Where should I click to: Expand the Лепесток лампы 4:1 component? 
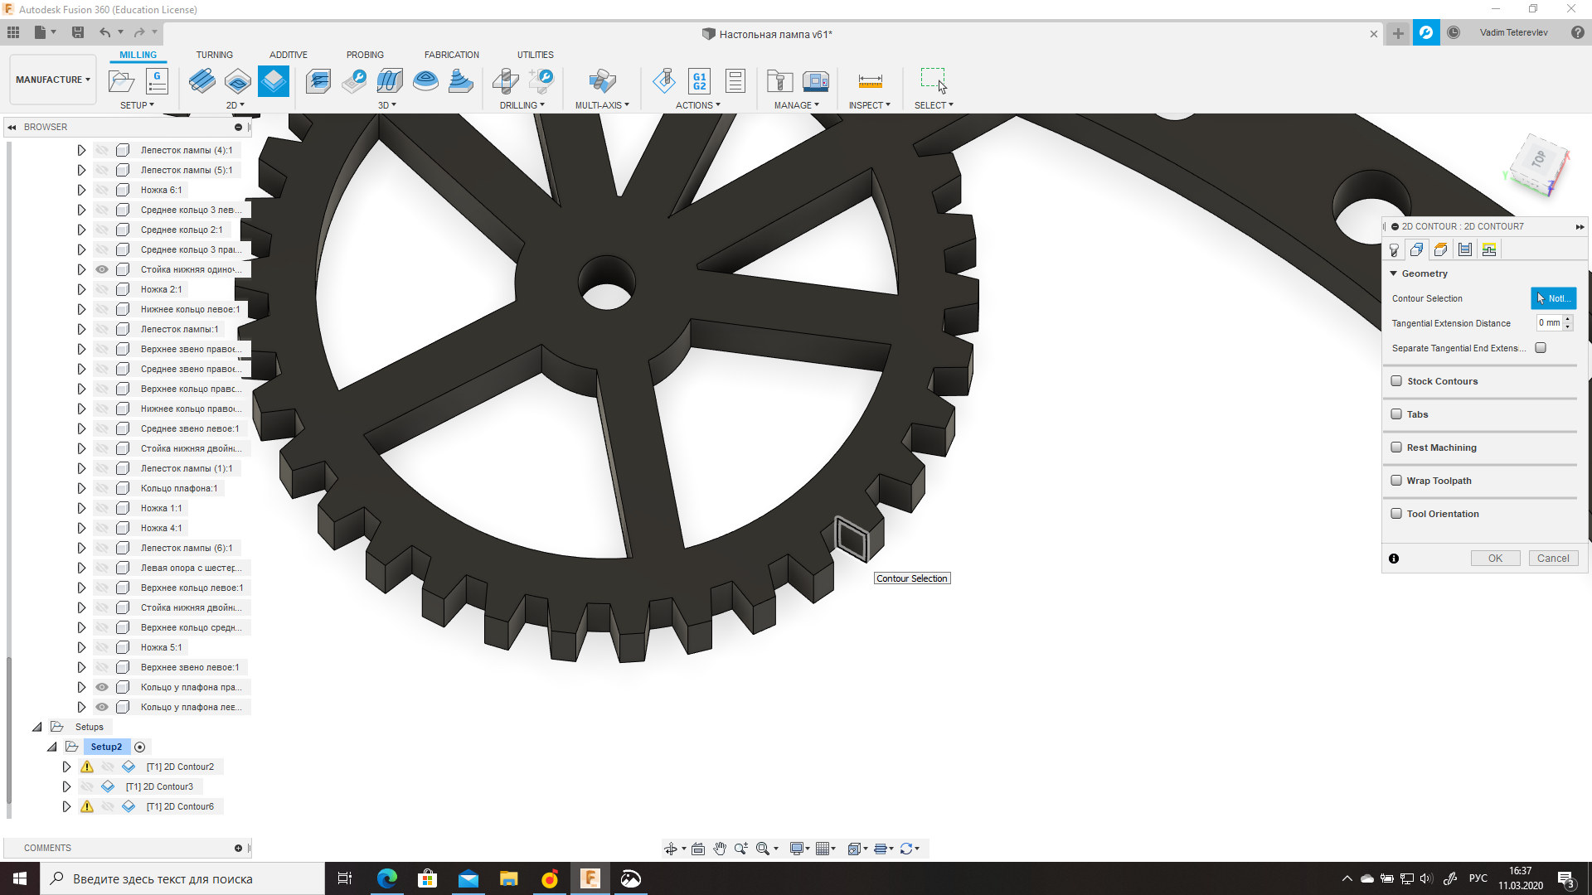(81, 148)
